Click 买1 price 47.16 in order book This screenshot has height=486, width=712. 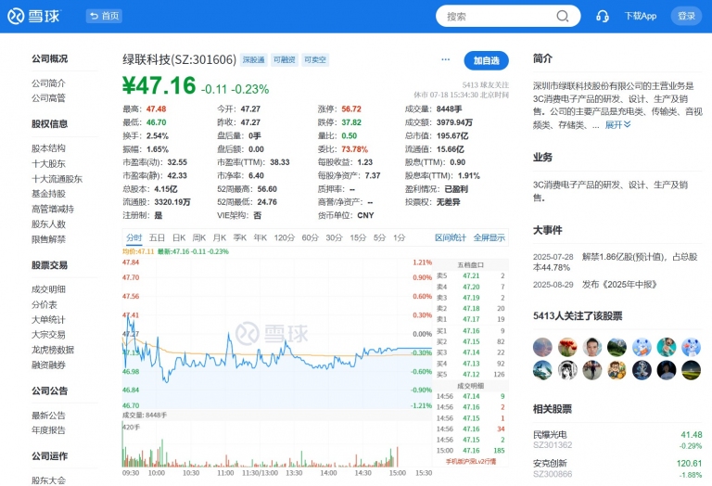(x=471, y=331)
